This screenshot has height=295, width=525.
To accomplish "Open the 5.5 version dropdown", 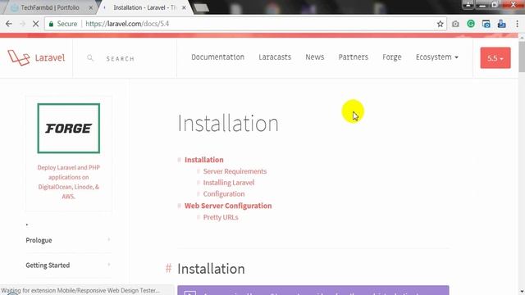I will point(495,58).
